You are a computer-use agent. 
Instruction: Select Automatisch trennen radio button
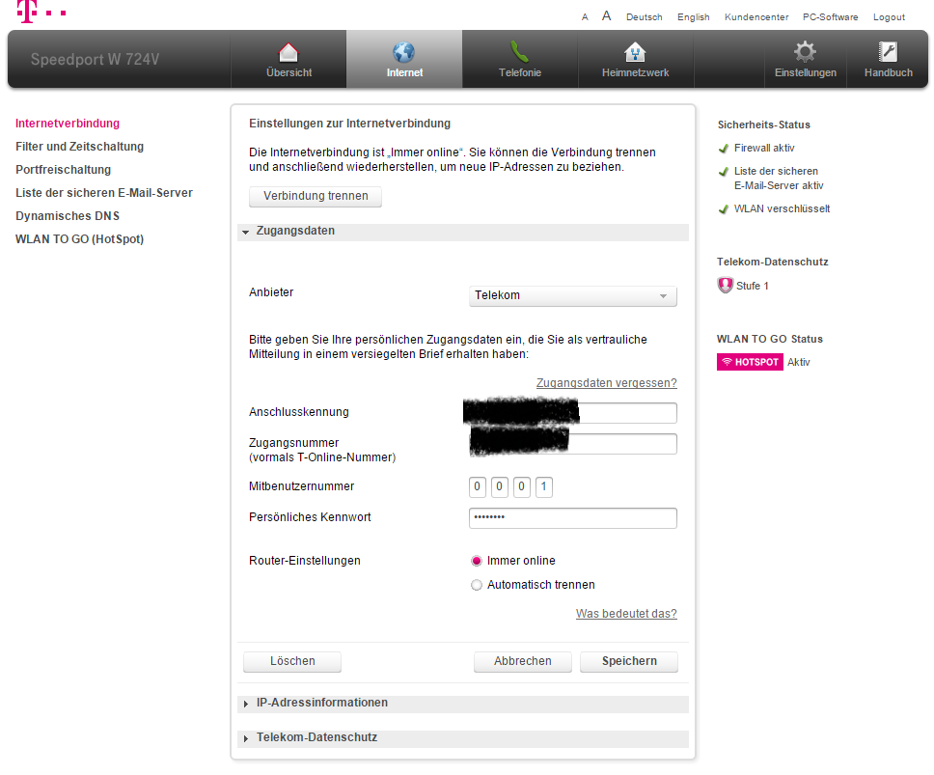tap(477, 585)
